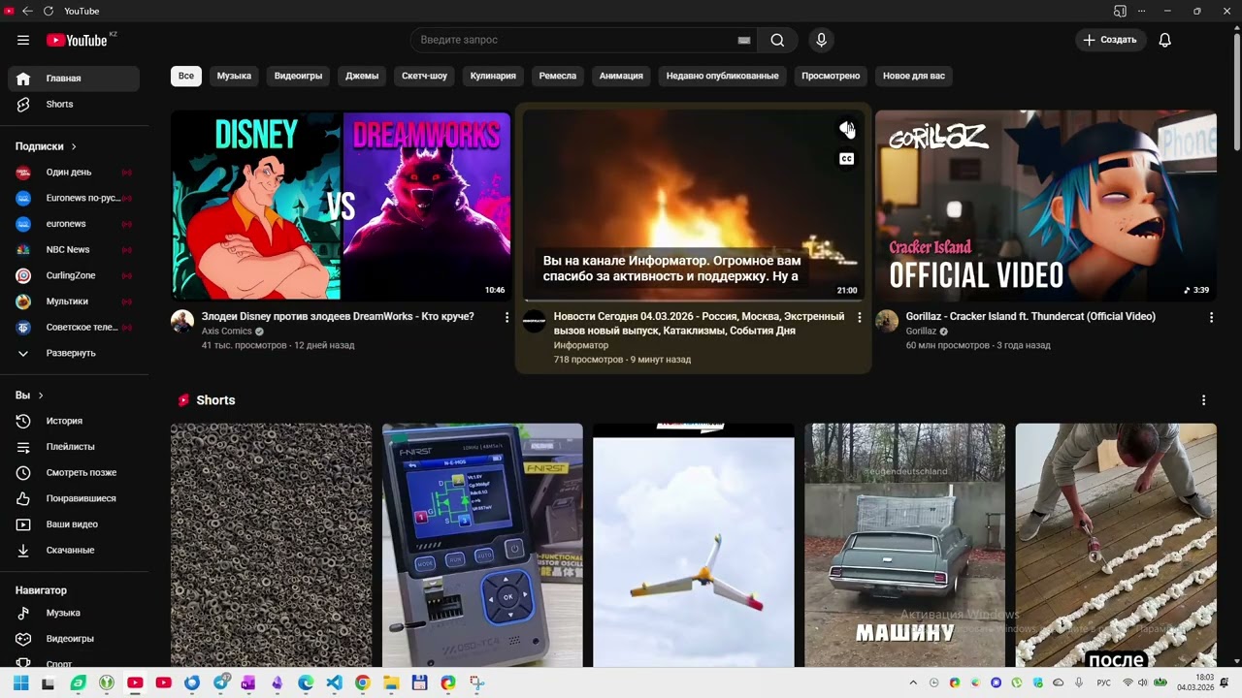1242x698 pixels.
Task: Select the Скетч-шоу filter chip
Action: [424, 76]
